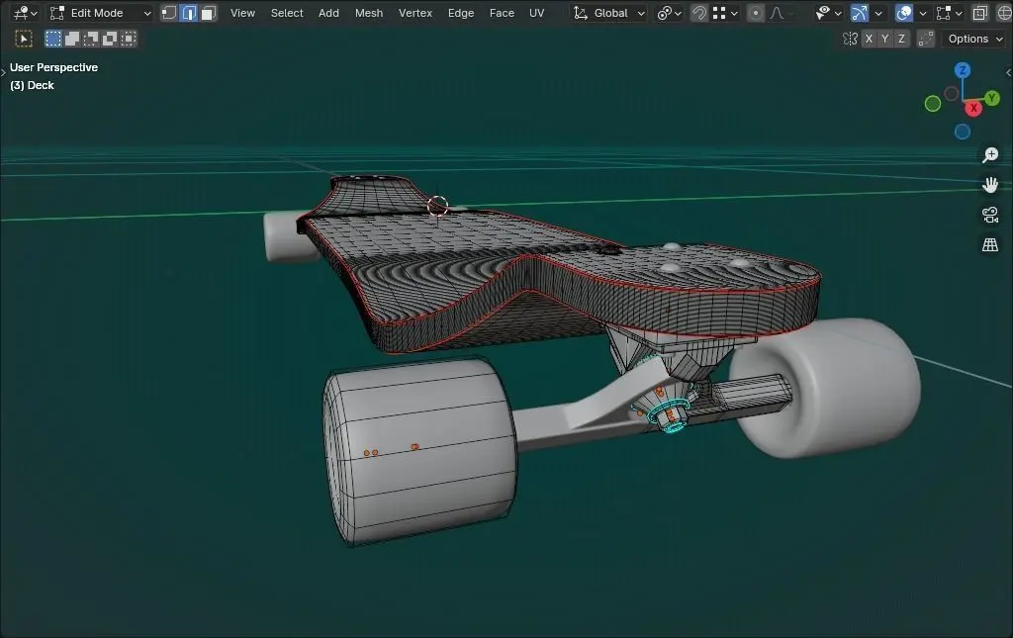Toggle Y axis mirror

(x=885, y=39)
